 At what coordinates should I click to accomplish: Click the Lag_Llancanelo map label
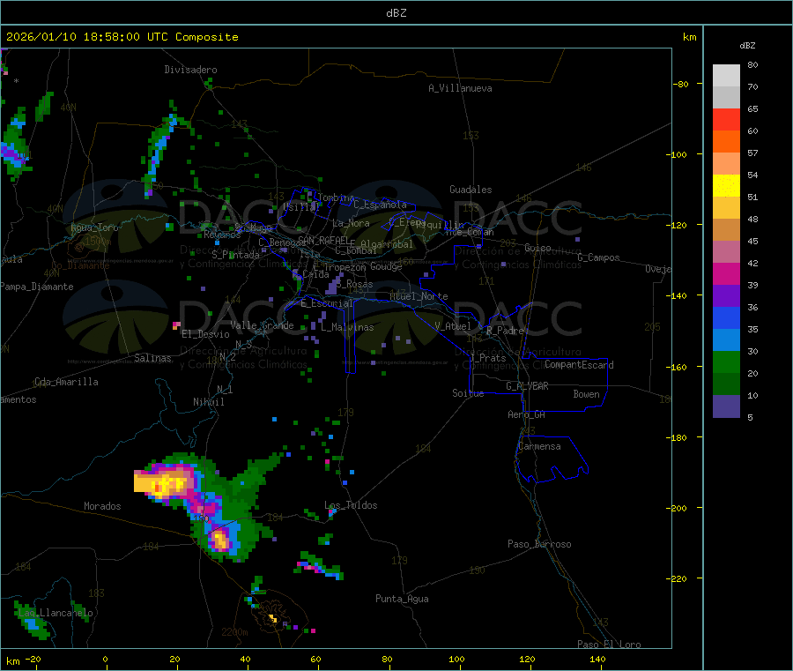56,613
